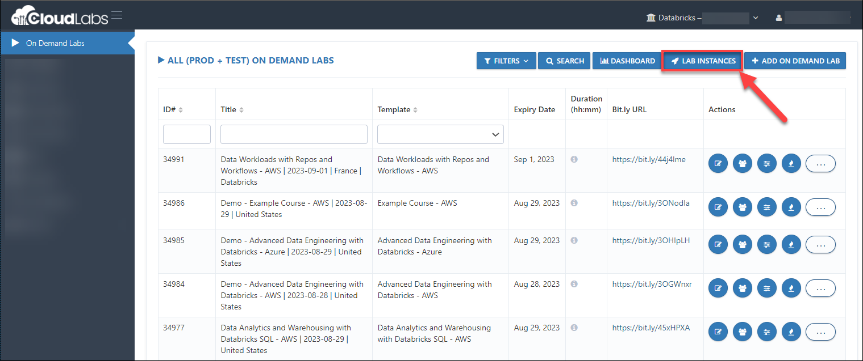The image size is (863, 361).
Task: Click template cell Example Course - AWS
Action: tap(417, 203)
